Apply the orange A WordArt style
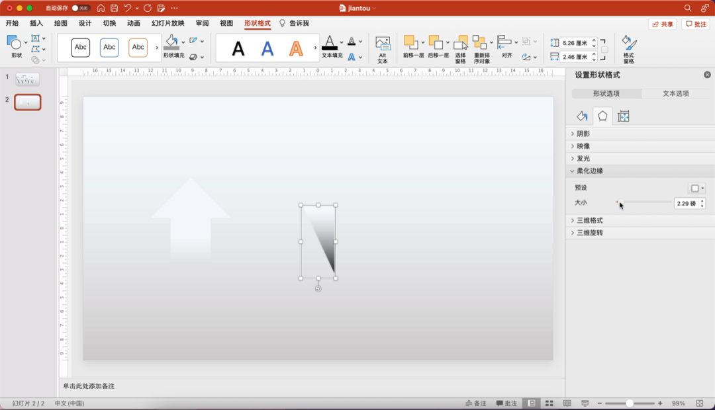 pos(296,48)
